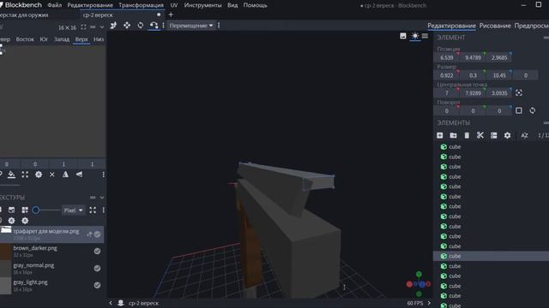
Task: Toggle the rescale square icon beside rotation
Action: 519,110
